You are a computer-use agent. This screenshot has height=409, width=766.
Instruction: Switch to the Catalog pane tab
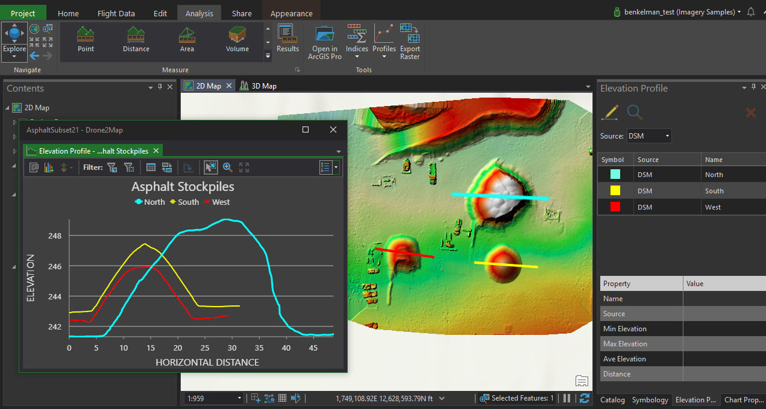pyautogui.click(x=612, y=400)
